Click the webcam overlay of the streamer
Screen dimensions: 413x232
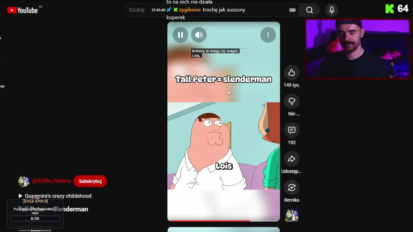coord(358,49)
